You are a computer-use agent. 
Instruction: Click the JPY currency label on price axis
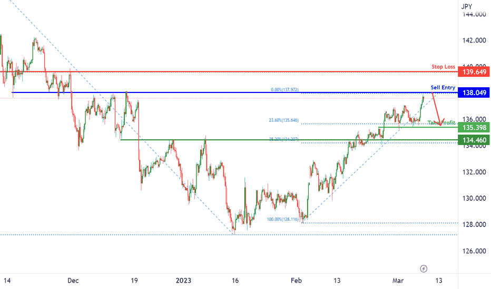pyautogui.click(x=467, y=6)
